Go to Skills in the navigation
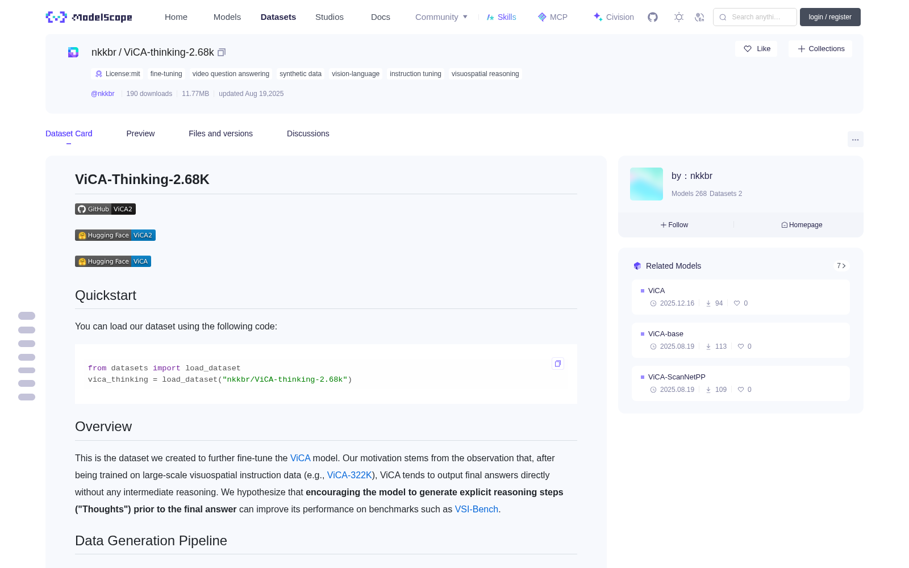The height and width of the screenshot is (568, 909). (x=501, y=17)
